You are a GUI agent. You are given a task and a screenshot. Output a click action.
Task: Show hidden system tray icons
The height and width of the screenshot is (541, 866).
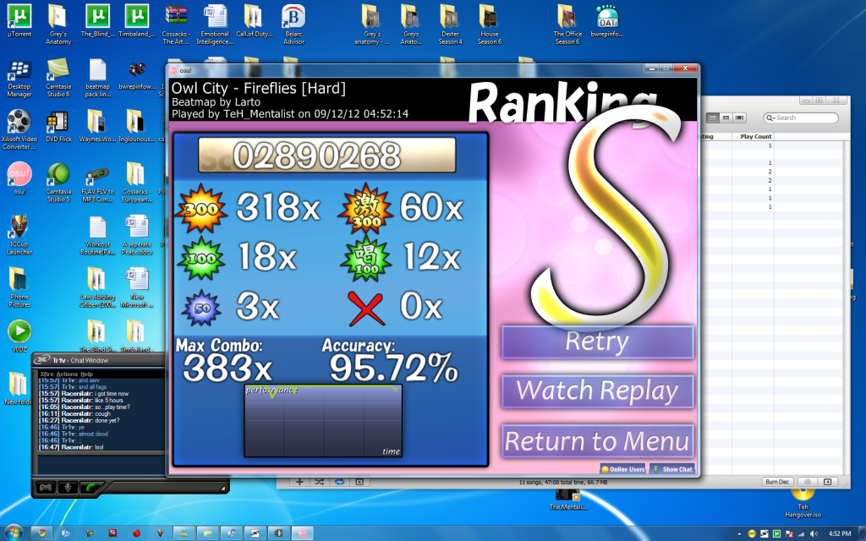point(739,534)
